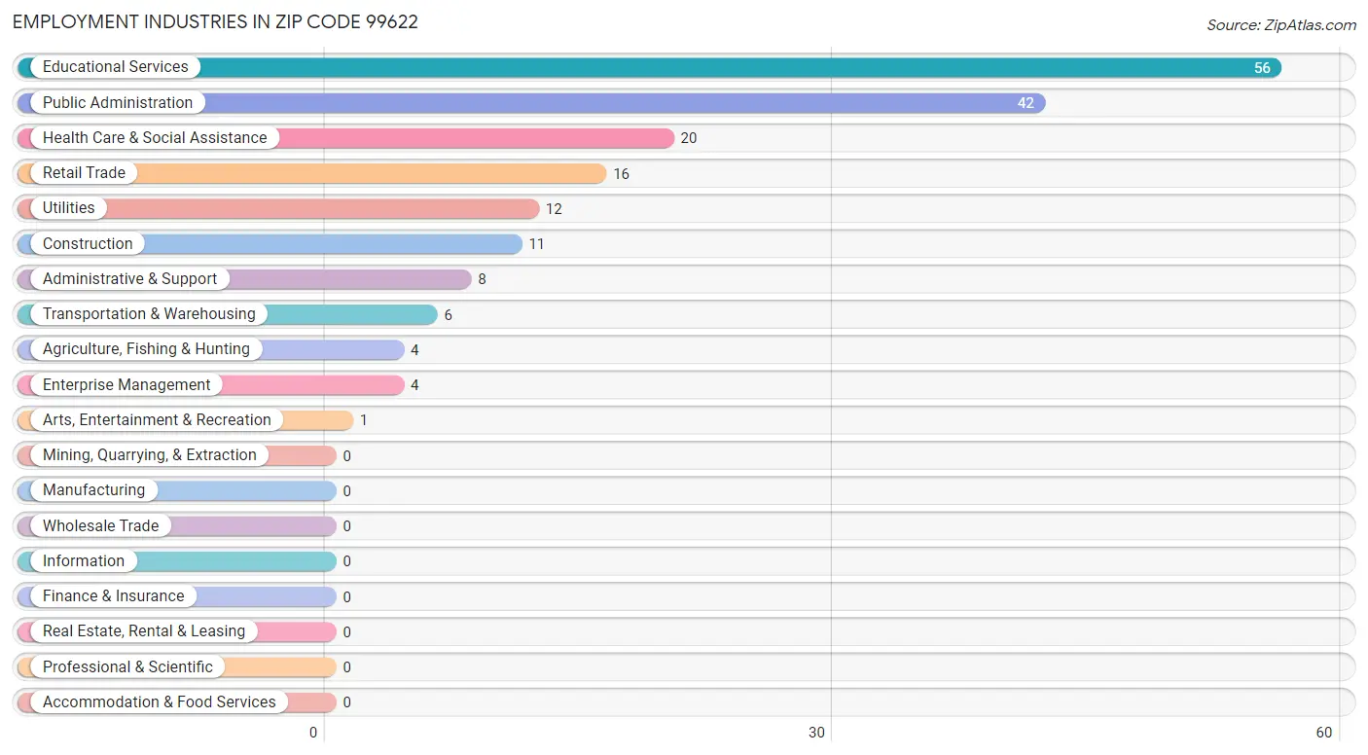
Task: Select the Professional & Scientific label
Action: pos(127,667)
